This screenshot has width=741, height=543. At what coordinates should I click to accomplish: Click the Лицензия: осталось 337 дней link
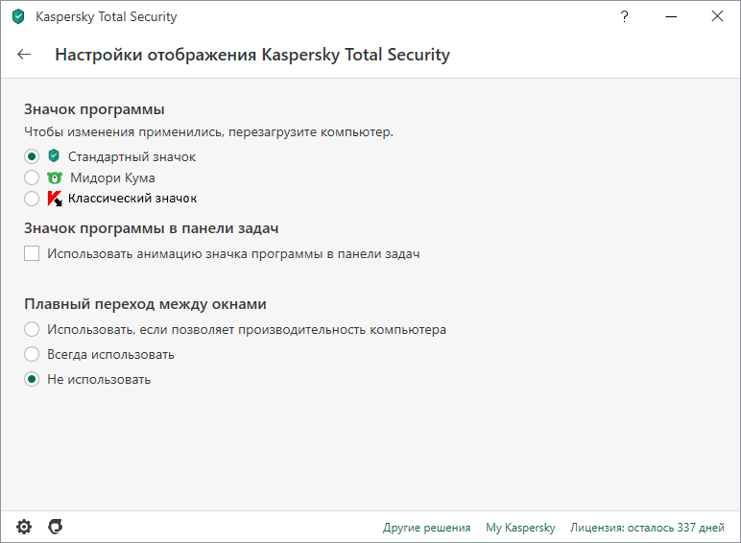[647, 528]
